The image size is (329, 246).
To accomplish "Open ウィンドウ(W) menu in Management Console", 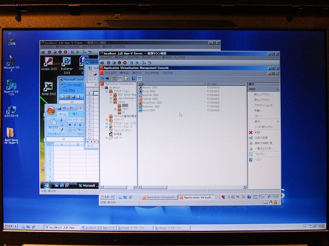I will click(152, 73).
